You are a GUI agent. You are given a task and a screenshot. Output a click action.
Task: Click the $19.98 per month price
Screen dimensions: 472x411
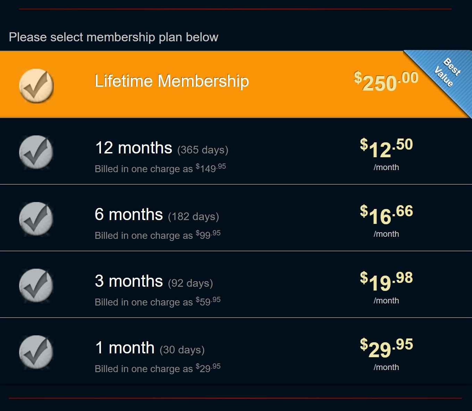click(x=386, y=282)
